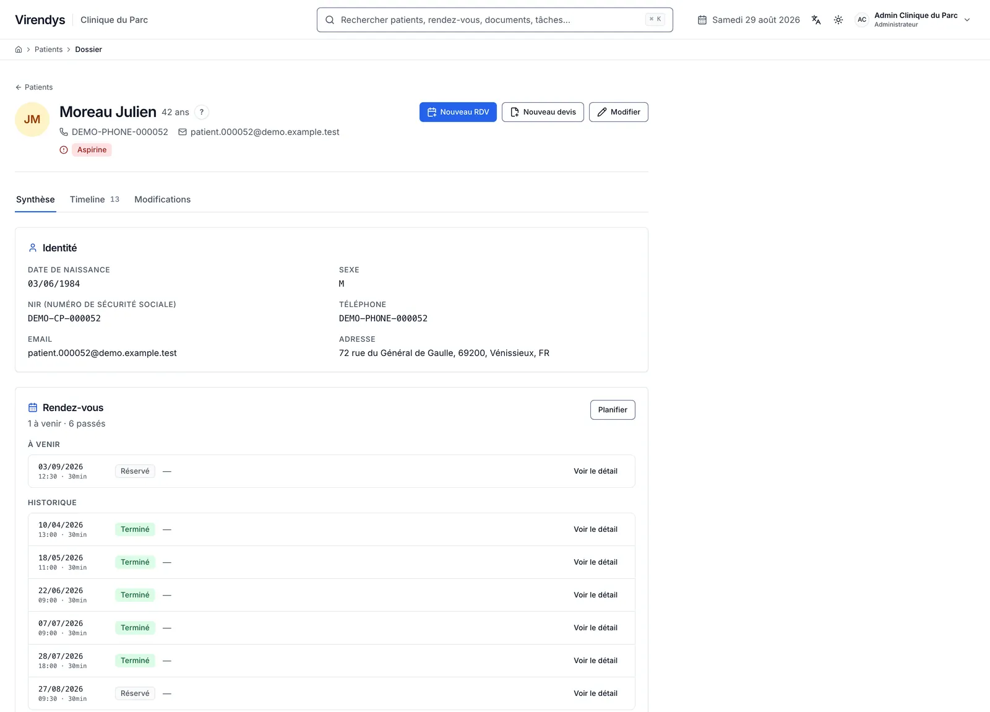
Task: Toggle the light/dark theme sun icon
Action: 838,20
